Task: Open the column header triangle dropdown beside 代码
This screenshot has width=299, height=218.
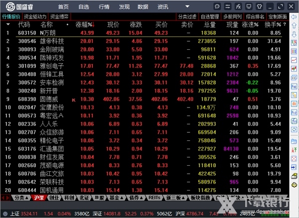Action: click(x=8, y=24)
